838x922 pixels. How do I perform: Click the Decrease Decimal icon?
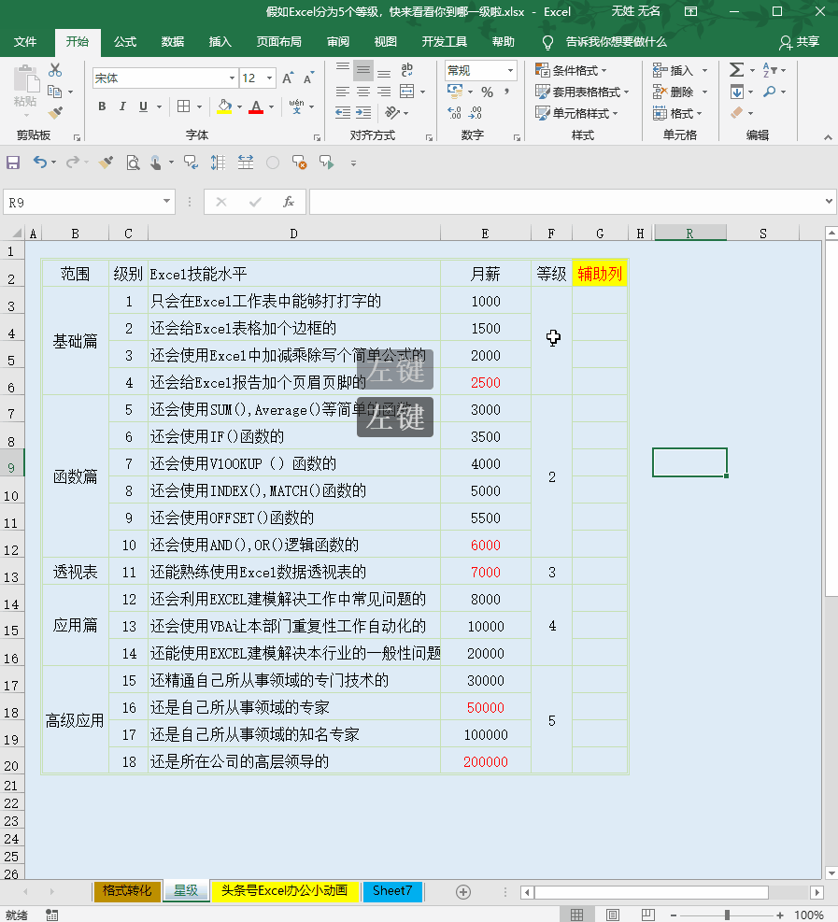[476, 112]
